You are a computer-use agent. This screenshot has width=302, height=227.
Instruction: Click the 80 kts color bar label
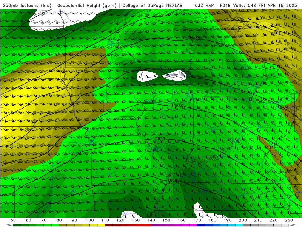[x=59, y=220]
